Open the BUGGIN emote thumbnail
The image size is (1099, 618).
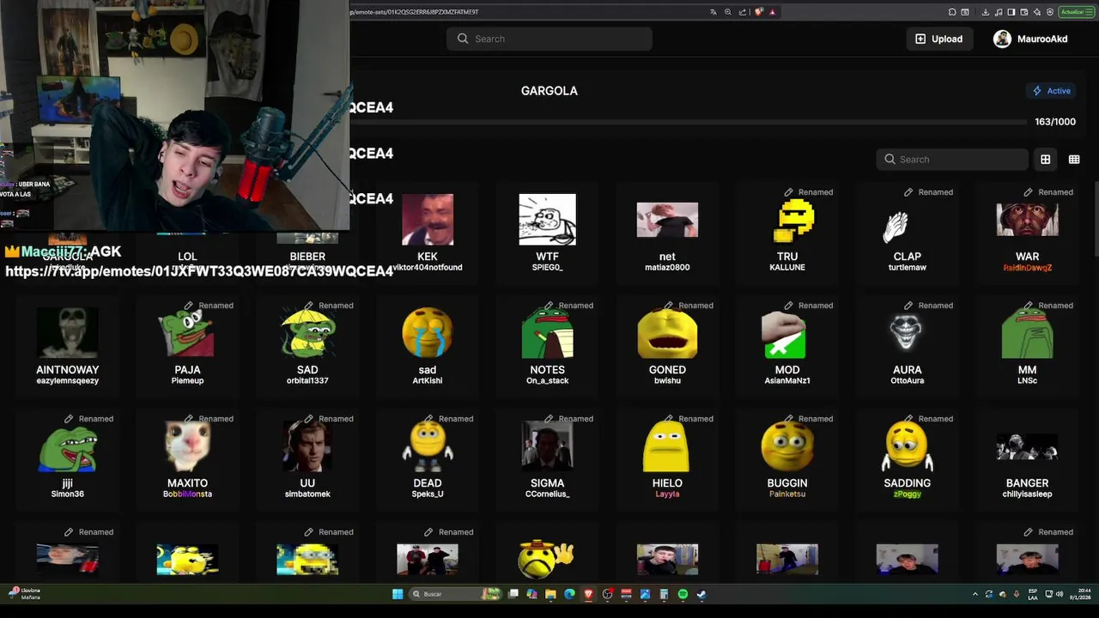point(787,446)
